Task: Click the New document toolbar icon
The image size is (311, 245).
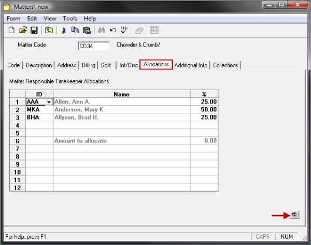Action: click(x=11, y=30)
